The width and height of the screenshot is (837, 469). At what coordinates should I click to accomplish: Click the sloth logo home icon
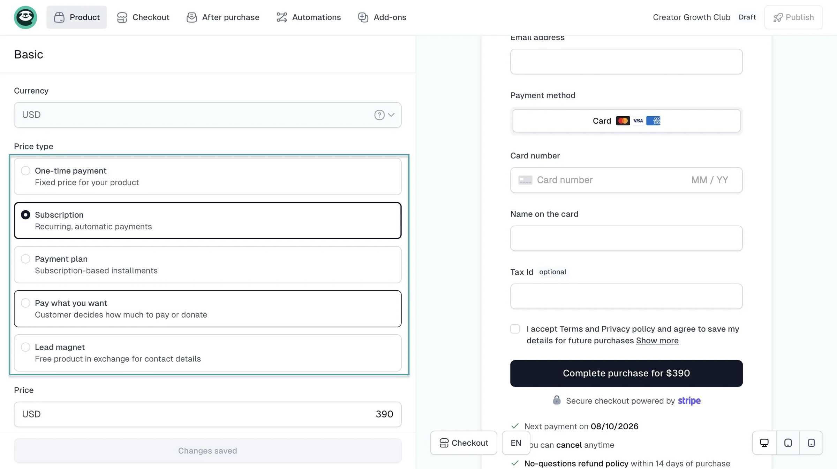(25, 17)
